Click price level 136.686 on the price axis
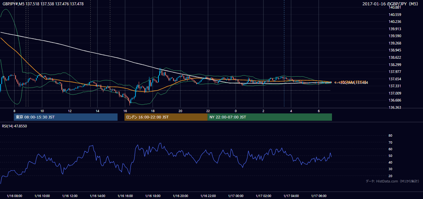 [x=395, y=100]
